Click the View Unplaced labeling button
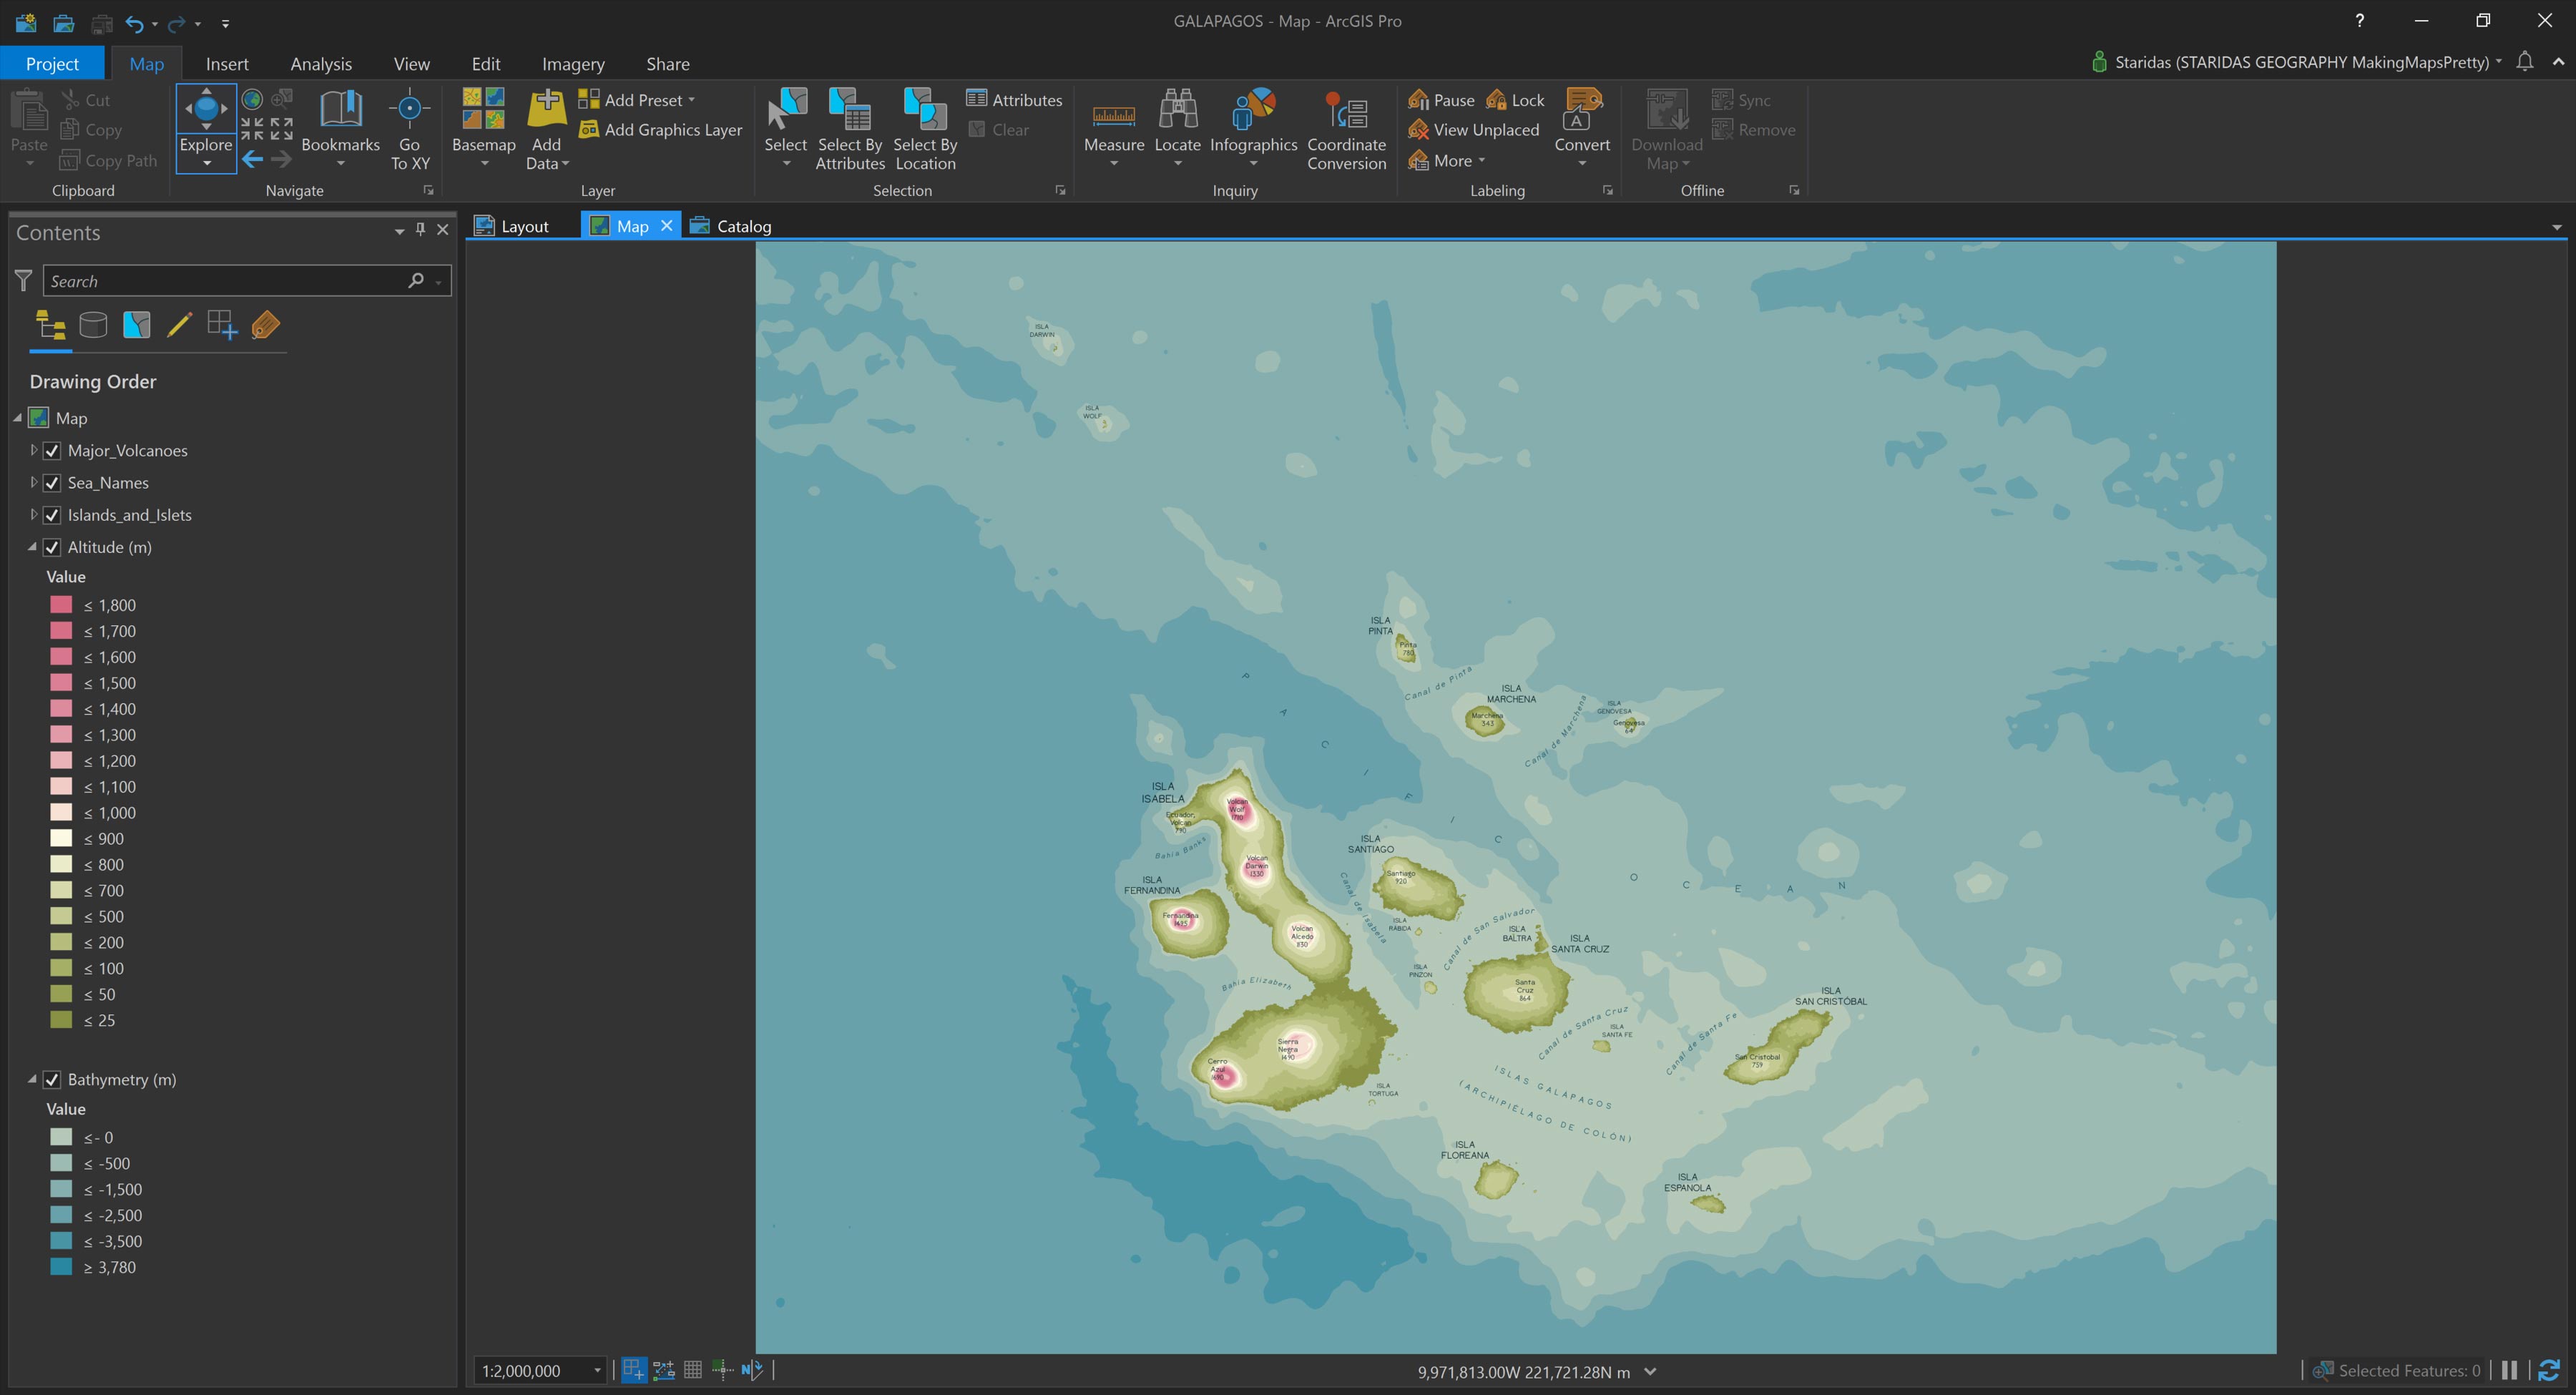The width and height of the screenshot is (2576, 1395). pos(1474,130)
